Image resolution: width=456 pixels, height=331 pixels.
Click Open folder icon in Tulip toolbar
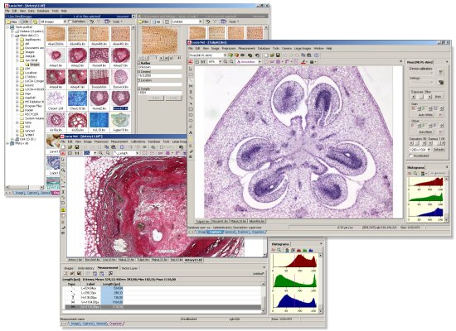tap(272, 55)
